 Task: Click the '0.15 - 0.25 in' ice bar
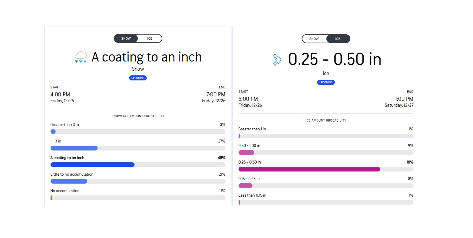[326, 186]
